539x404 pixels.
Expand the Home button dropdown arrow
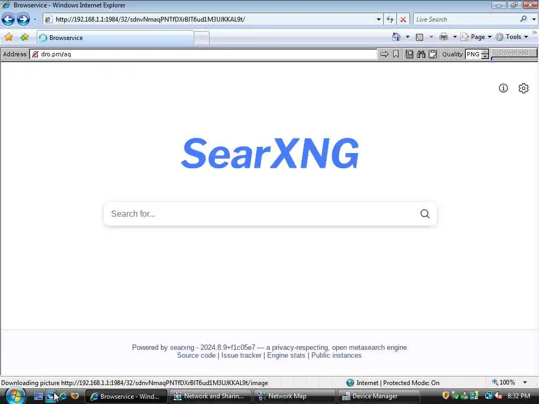[x=408, y=37]
